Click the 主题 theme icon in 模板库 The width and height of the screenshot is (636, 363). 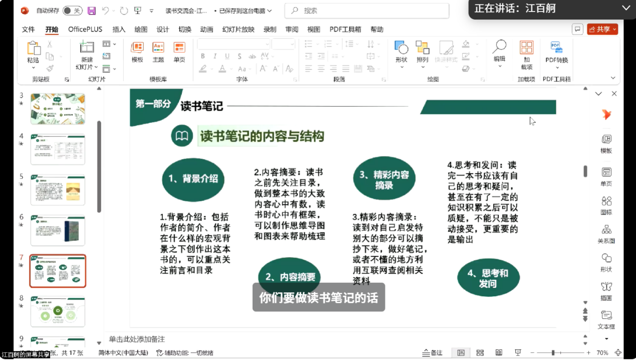point(158,48)
